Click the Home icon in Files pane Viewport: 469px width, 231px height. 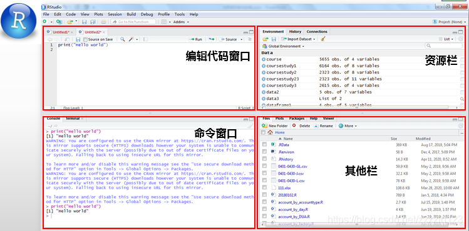[271, 132]
